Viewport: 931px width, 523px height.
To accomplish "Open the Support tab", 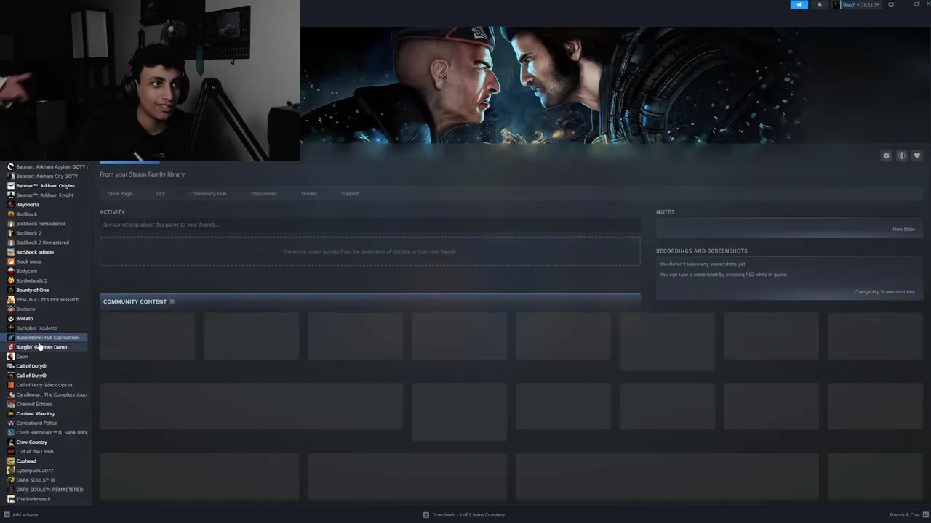I will 350,194.
